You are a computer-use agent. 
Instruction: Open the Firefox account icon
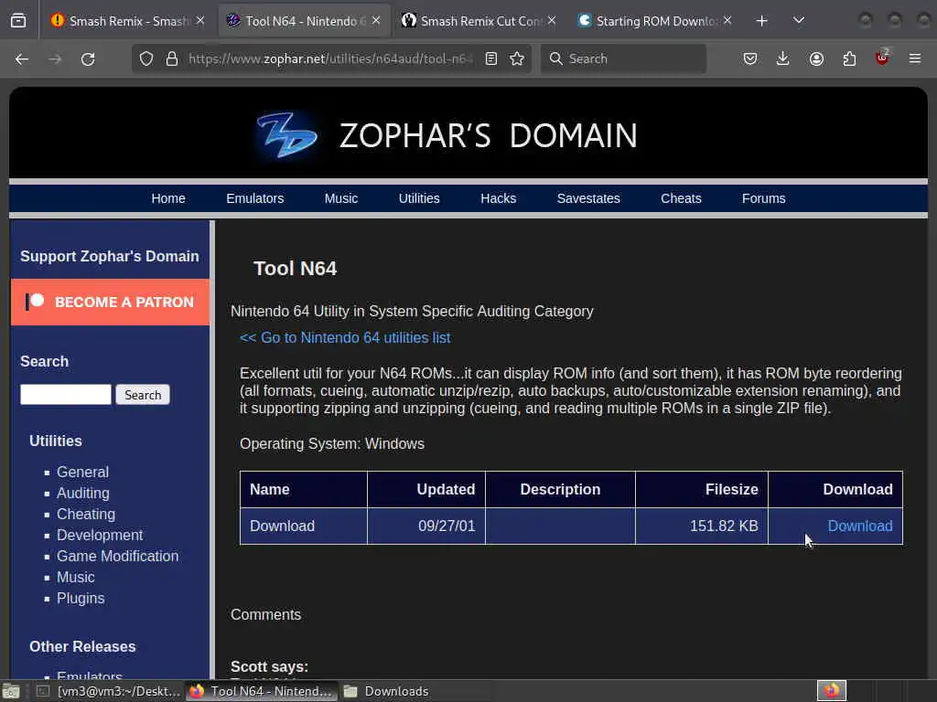pyautogui.click(x=816, y=58)
